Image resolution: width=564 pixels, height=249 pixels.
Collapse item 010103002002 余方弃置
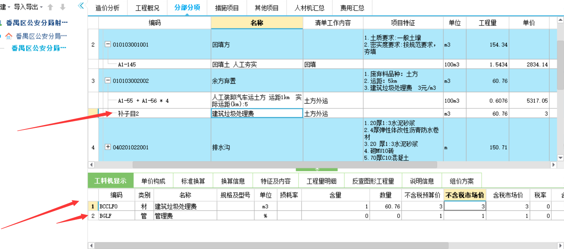coord(107,81)
